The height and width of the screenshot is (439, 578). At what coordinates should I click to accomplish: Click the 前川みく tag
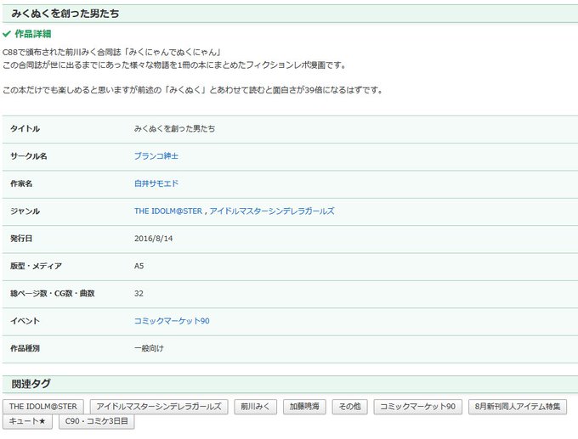click(x=256, y=407)
